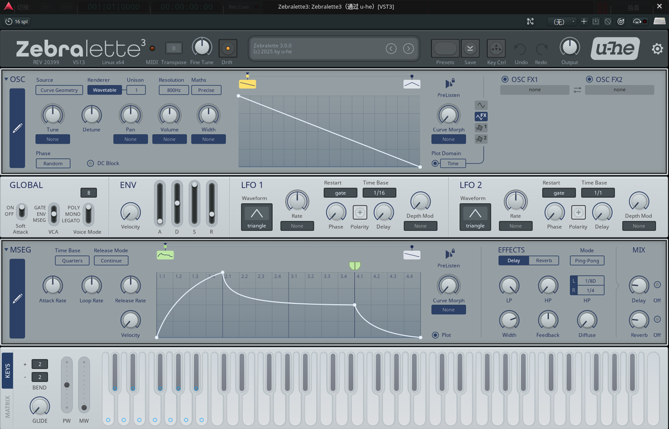Open LFO 1 Time Base 1/16 dropdown
669x429 pixels.
(x=379, y=193)
